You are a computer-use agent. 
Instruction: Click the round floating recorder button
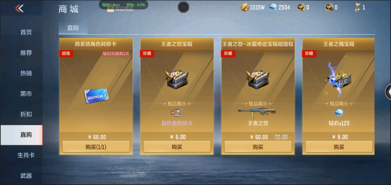(x=183, y=7)
